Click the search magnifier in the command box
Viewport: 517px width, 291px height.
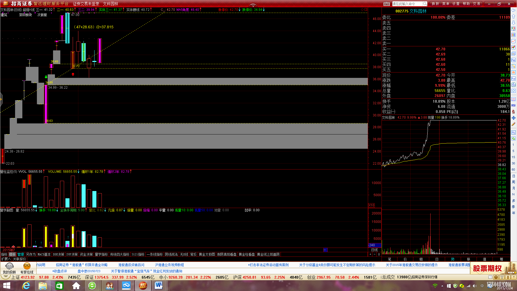(425, 4)
